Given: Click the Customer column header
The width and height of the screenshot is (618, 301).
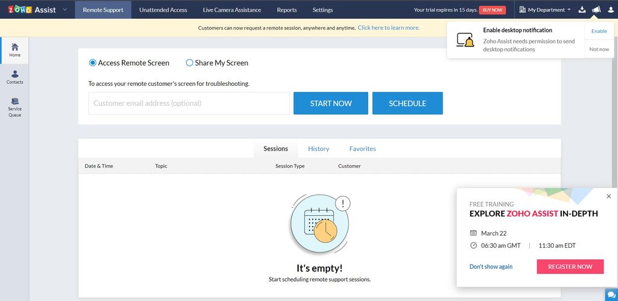Looking at the screenshot, I should click(x=349, y=166).
